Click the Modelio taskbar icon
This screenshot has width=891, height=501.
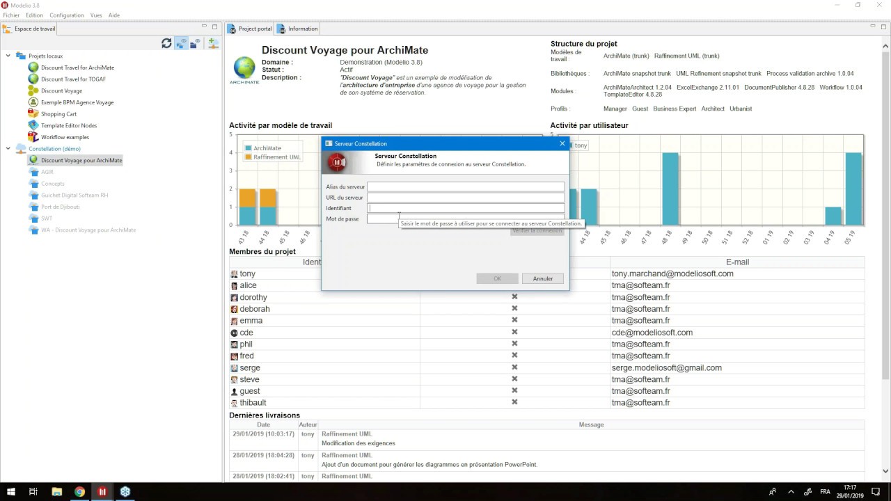coord(102,491)
